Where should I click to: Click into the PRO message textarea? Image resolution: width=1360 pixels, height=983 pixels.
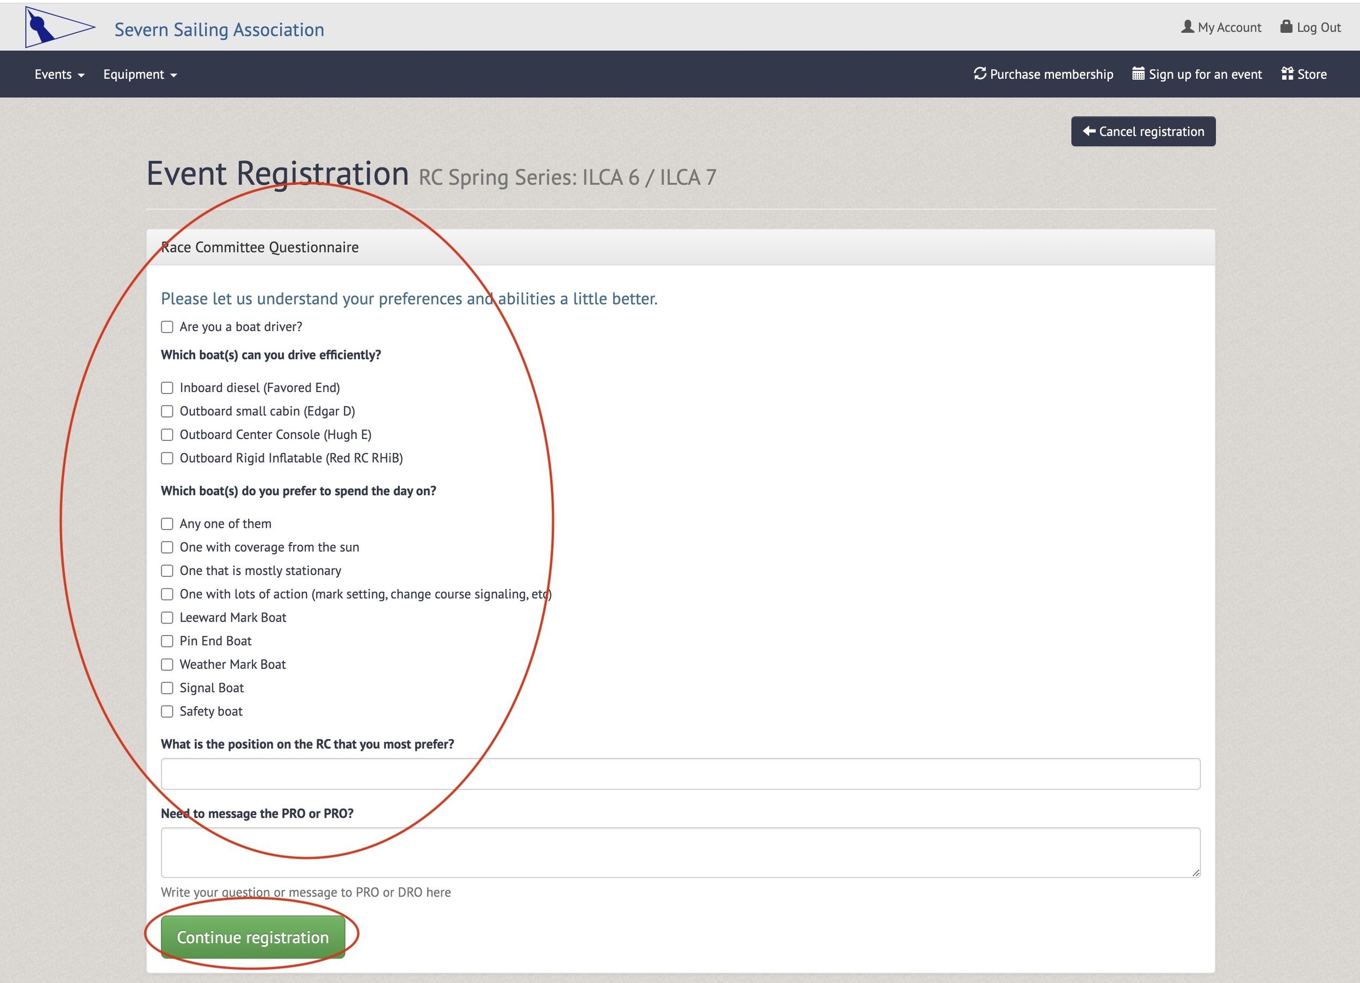[x=680, y=853]
